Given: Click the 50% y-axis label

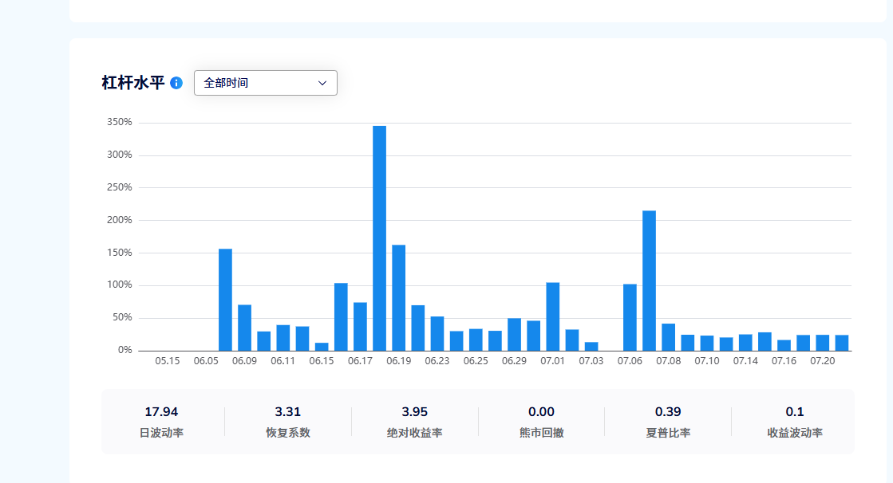Looking at the screenshot, I should click(x=122, y=317).
